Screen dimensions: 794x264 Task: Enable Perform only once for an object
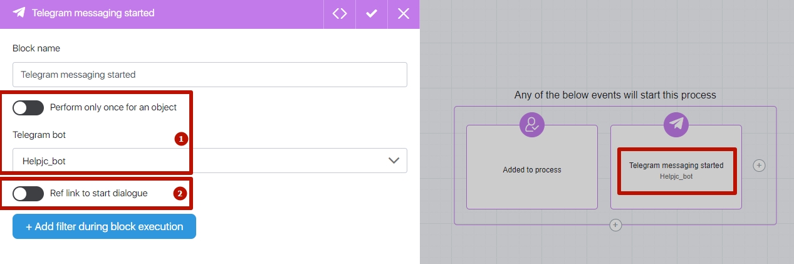[x=28, y=107]
